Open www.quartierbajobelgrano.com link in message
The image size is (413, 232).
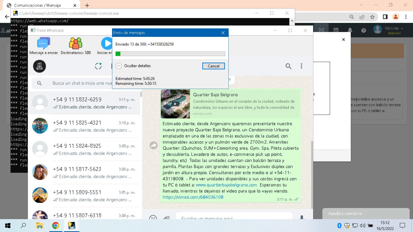(x=226, y=185)
